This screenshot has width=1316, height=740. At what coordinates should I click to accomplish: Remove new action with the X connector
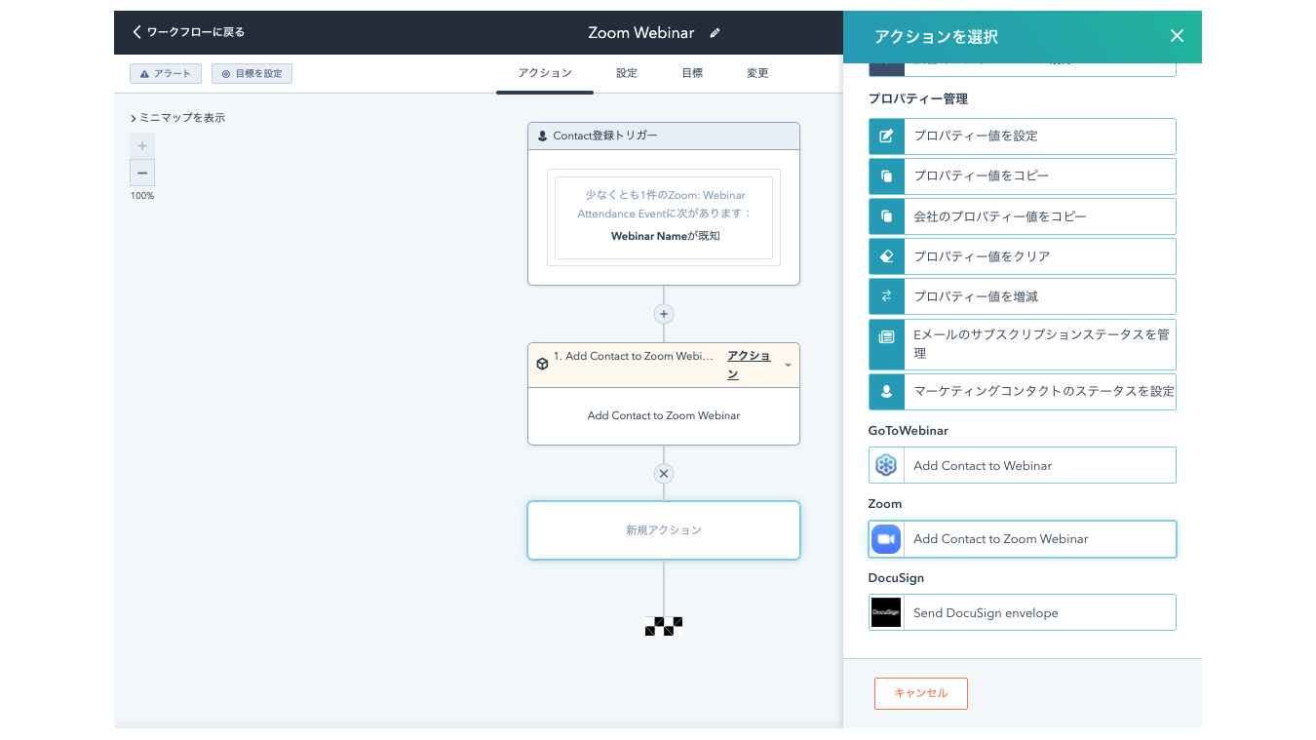click(x=664, y=474)
